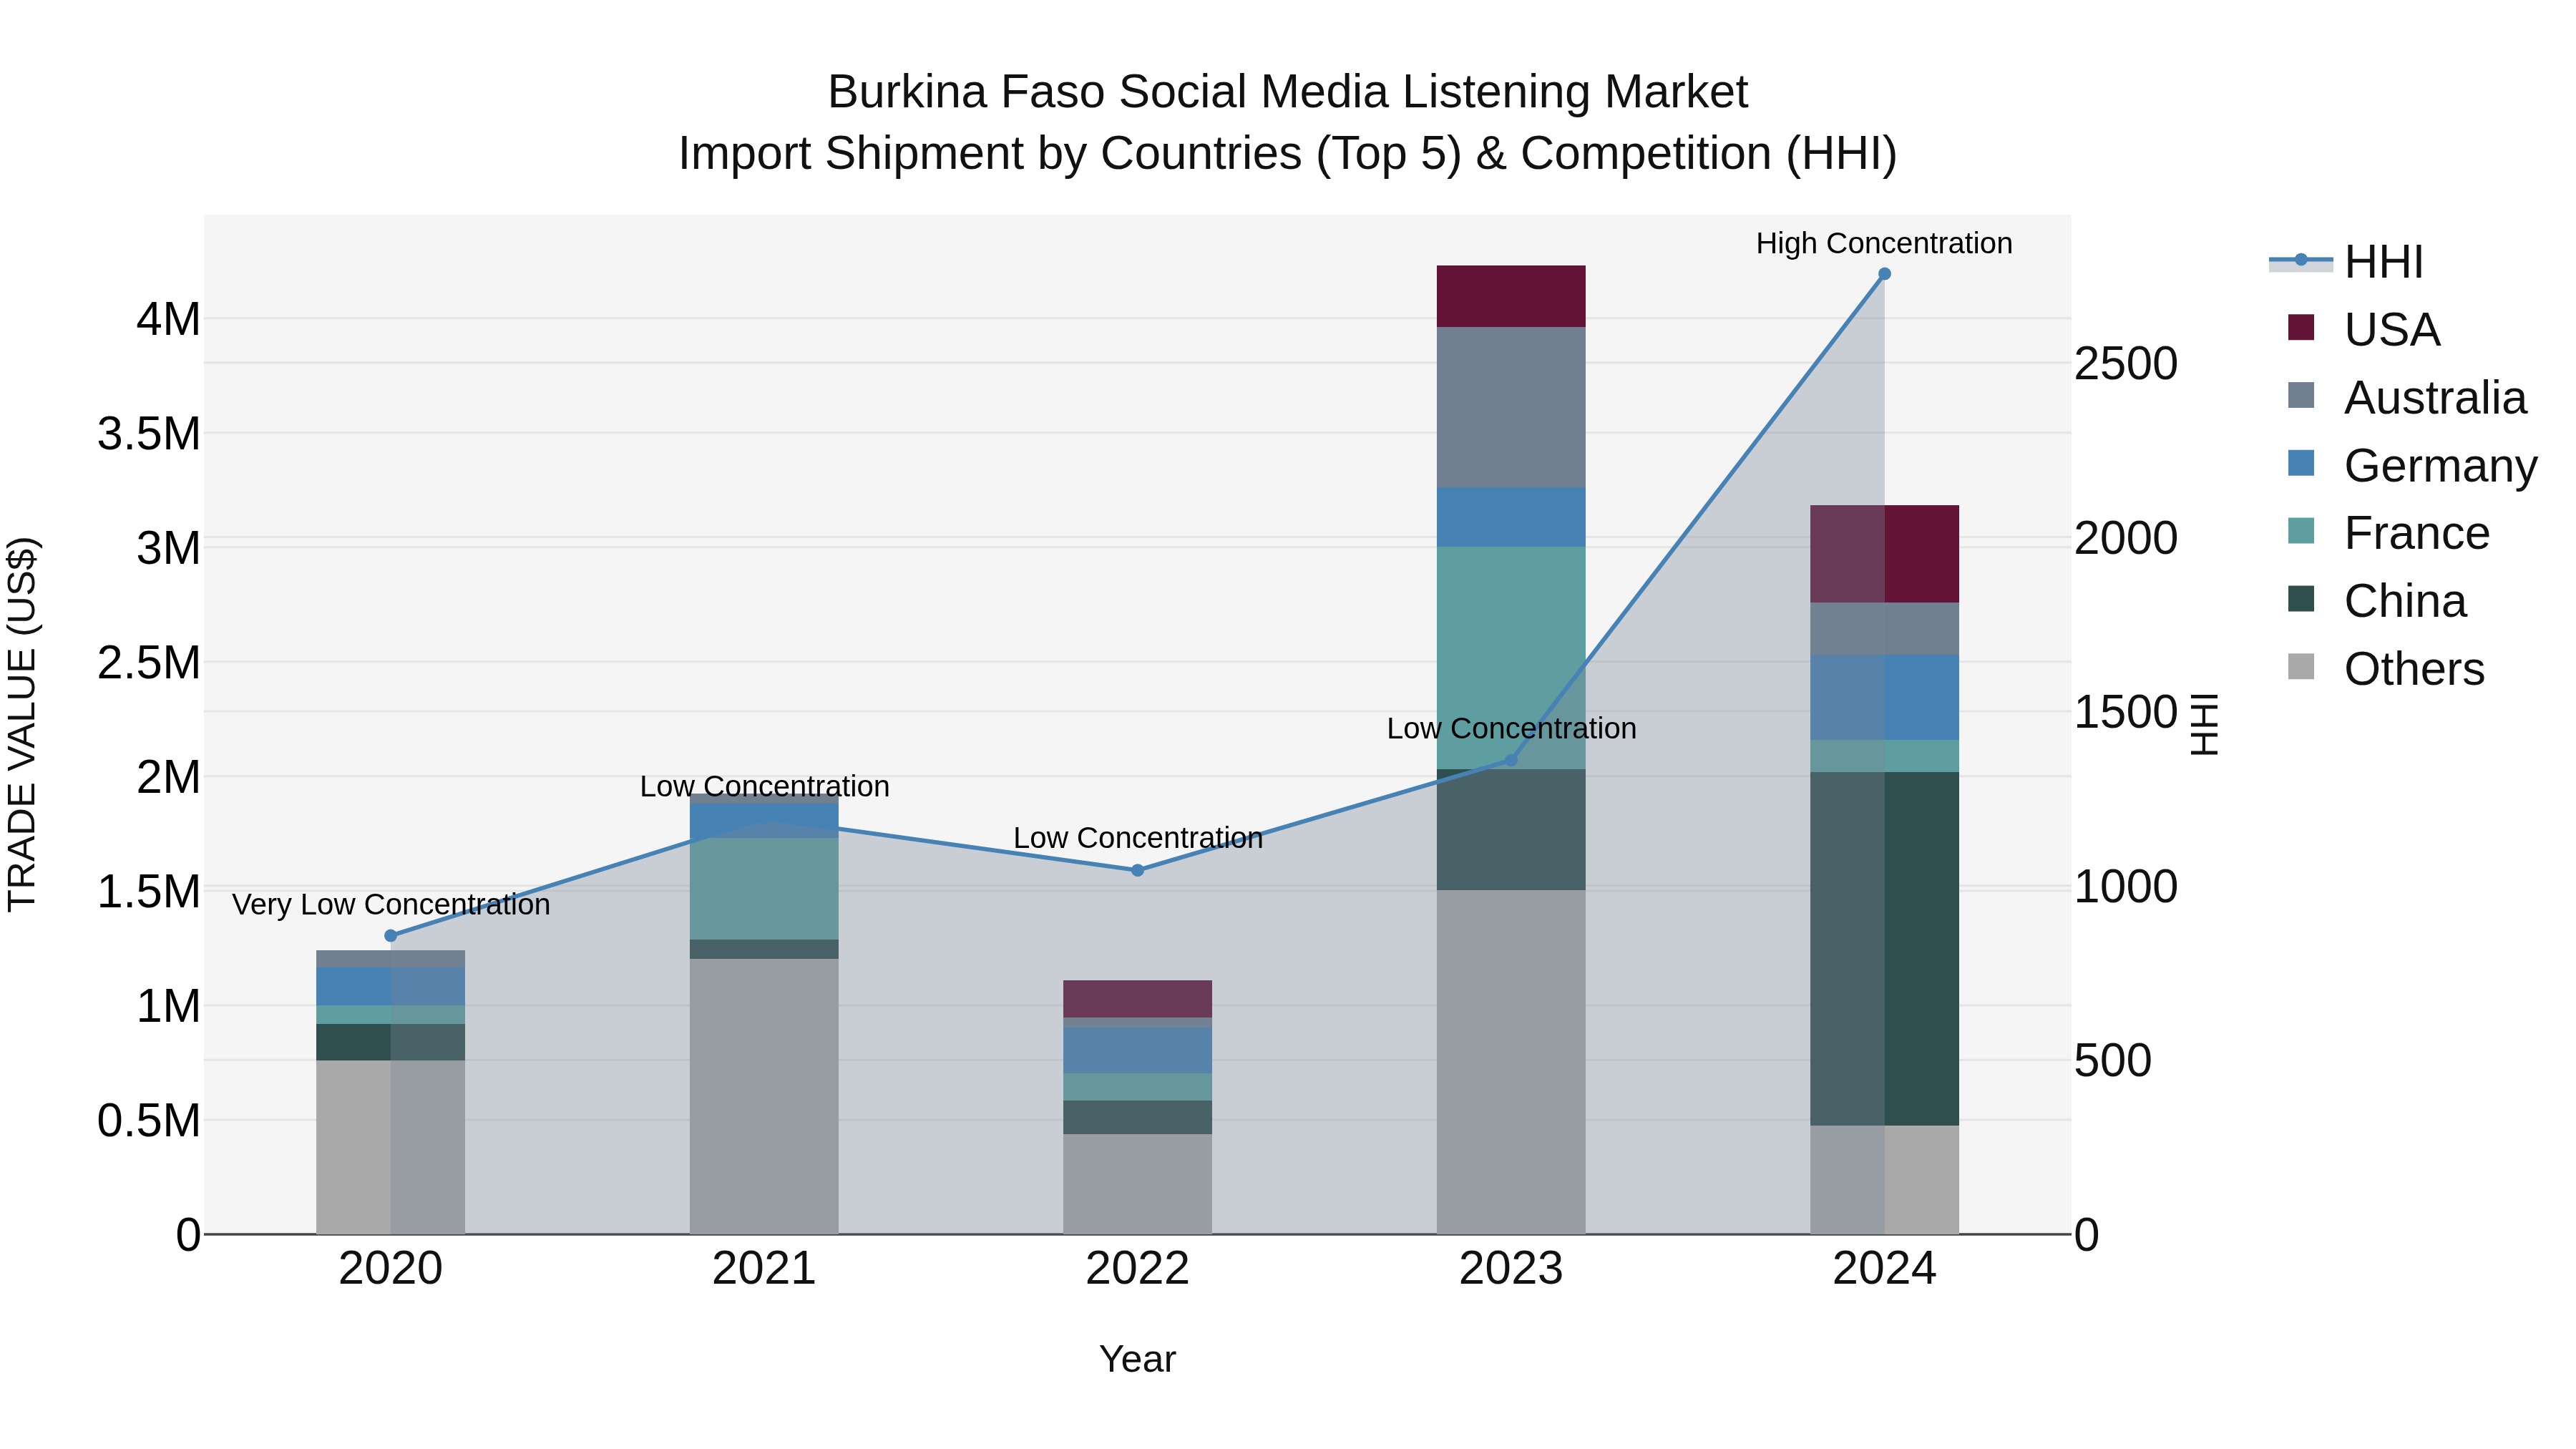Click the France teal legend swatch
The image size is (2576, 1449).
pyautogui.click(x=2301, y=531)
